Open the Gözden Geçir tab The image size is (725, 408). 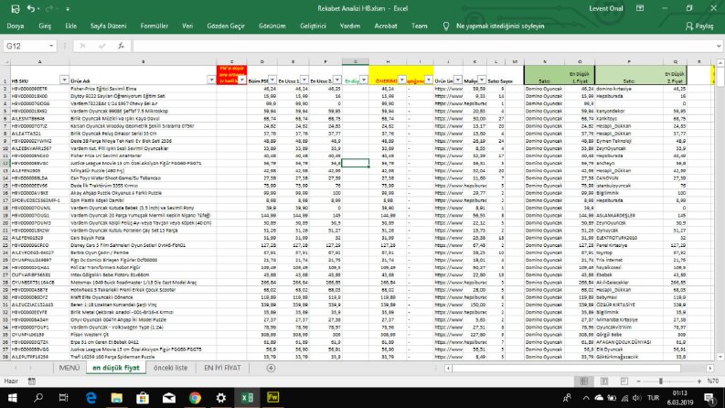pyautogui.click(x=226, y=26)
